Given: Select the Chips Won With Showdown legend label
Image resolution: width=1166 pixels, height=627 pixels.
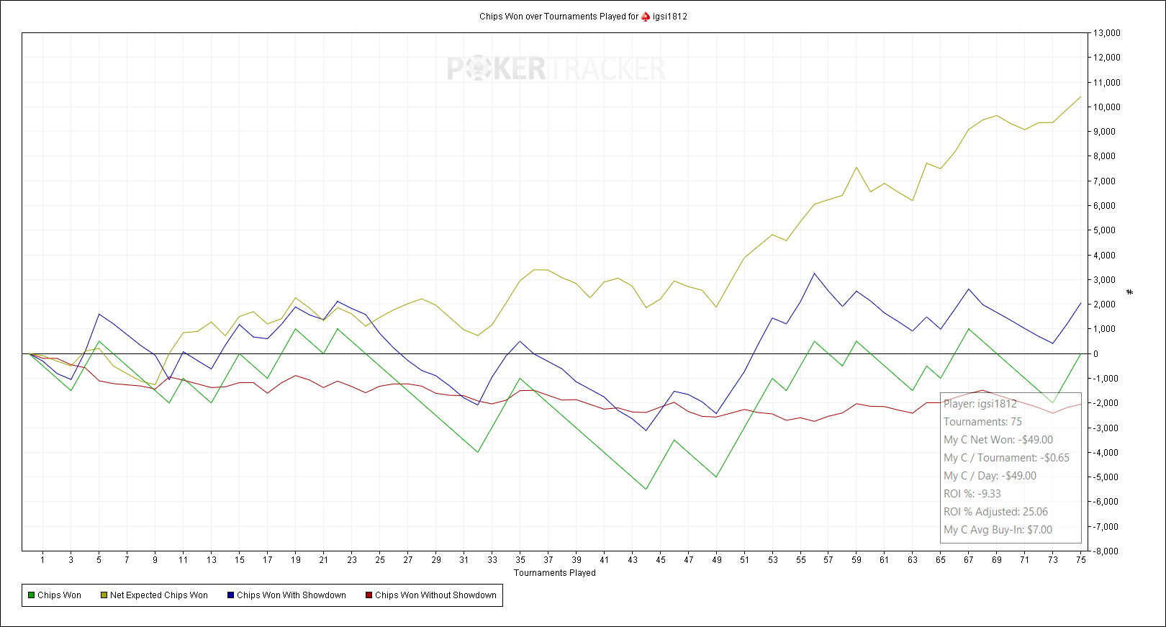Looking at the screenshot, I should (x=291, y=595).
